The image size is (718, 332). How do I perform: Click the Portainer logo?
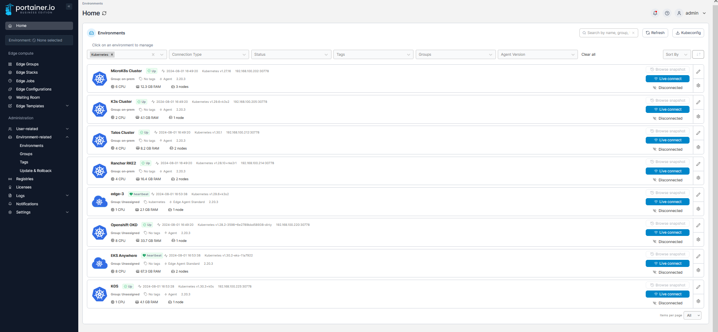tap(30, 9)
